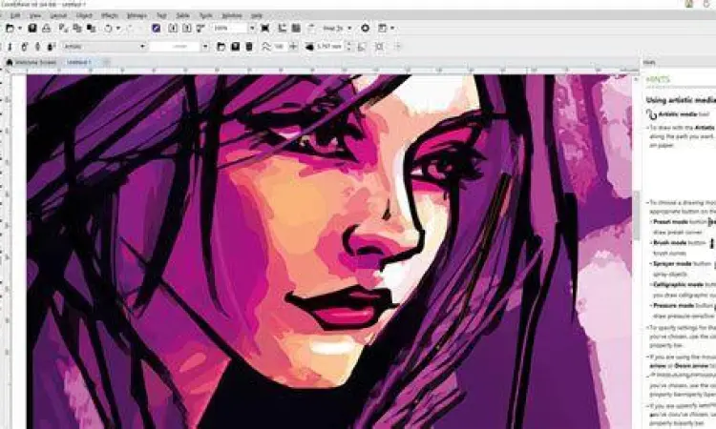Image resolution: width=716 pixels, height=429 pixels.
Task: Toggle the show rulers button
Action: 283,30
